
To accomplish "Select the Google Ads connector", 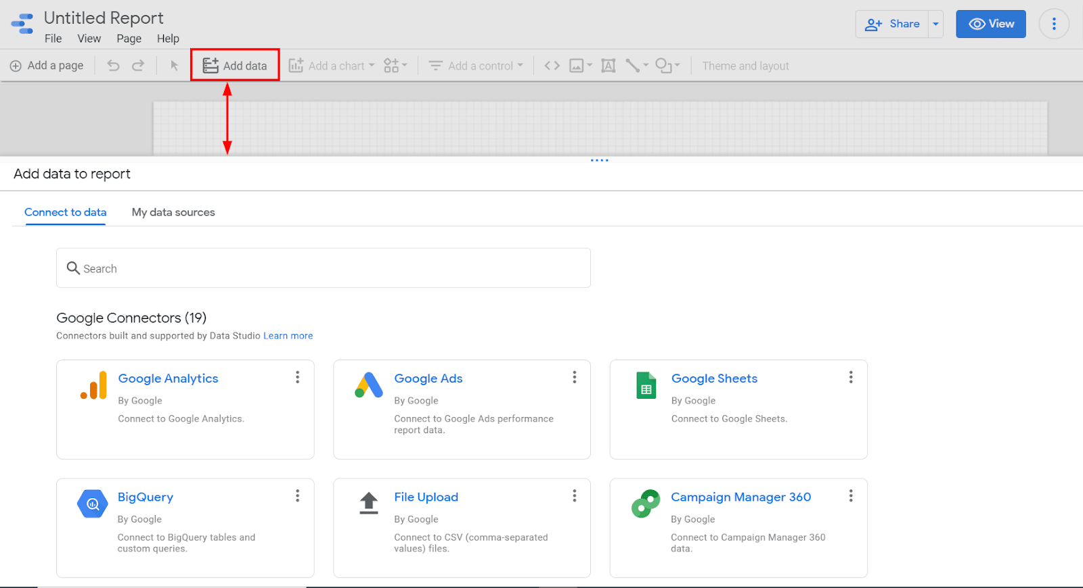I will [x=462, y=410].
